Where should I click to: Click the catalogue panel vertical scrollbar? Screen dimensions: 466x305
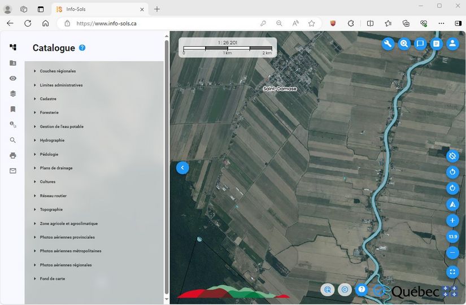(x=167, y=164)
